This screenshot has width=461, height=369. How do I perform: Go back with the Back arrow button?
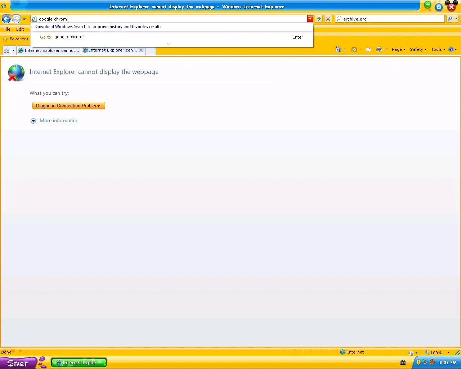click(x=6, y=19)
